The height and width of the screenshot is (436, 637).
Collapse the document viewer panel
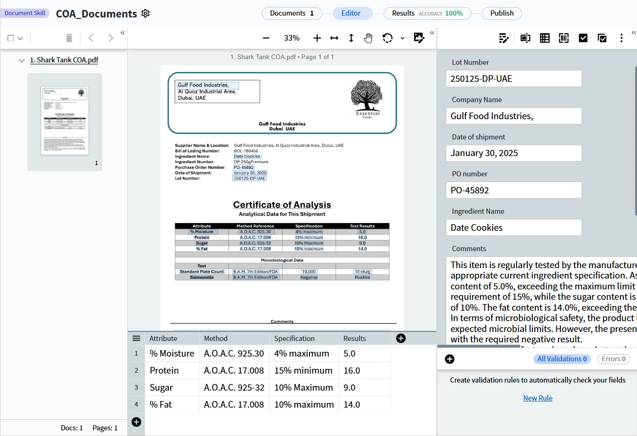pos(432,33)
